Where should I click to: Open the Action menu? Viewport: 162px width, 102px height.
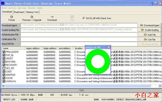pos(12,8)
